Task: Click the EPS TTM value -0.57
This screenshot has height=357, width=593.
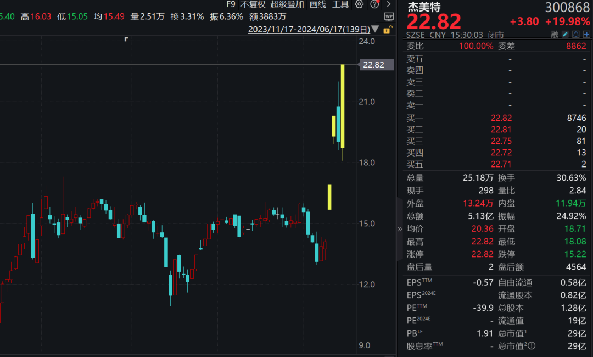Action: click(x=483, y=283)
